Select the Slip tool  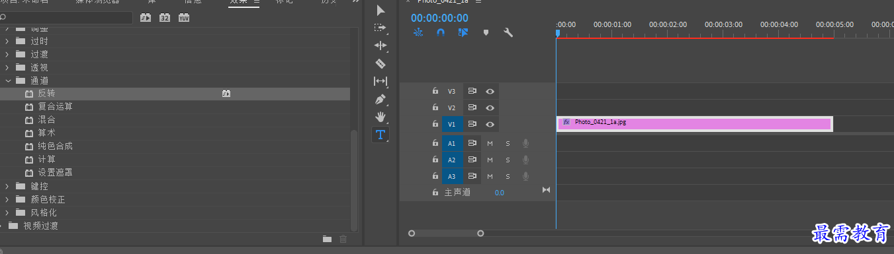[x=380, y=81]
